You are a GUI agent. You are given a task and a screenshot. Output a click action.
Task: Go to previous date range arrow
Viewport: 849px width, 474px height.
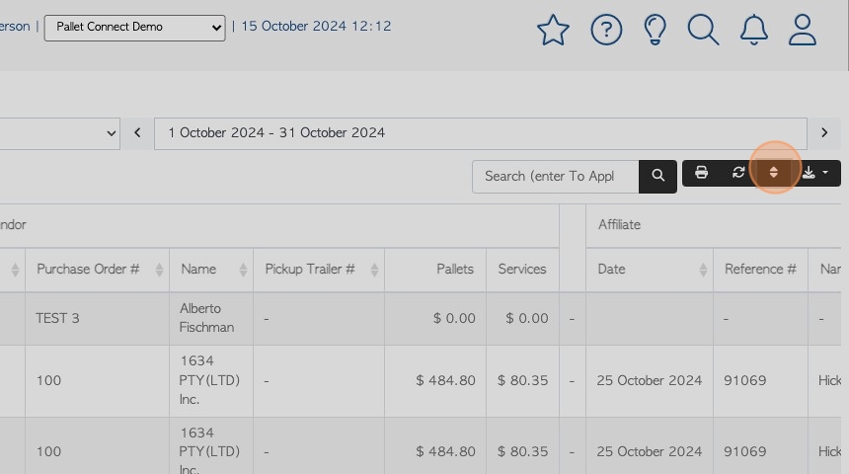pos(137,133)
